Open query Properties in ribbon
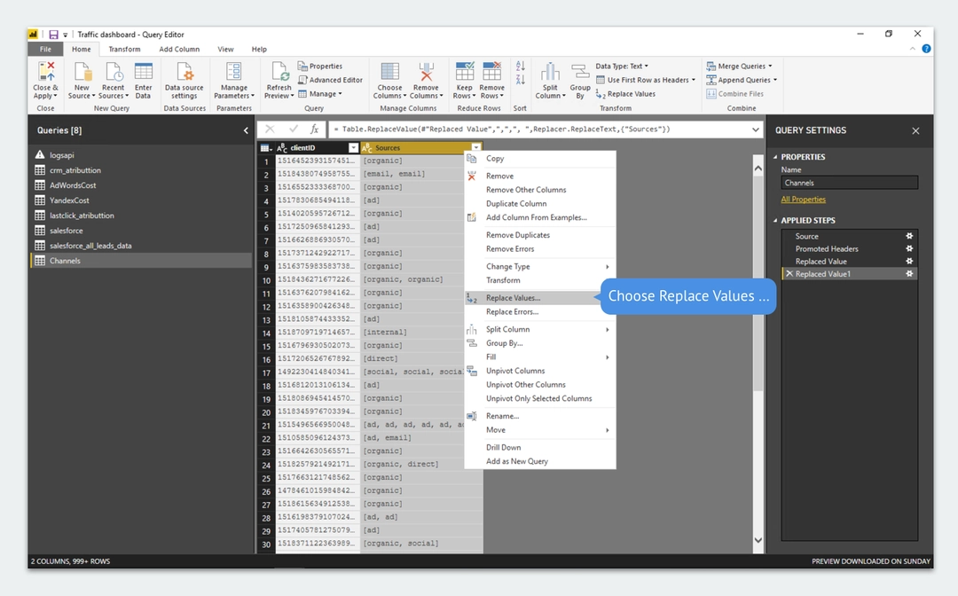 (x=320, y=66)
